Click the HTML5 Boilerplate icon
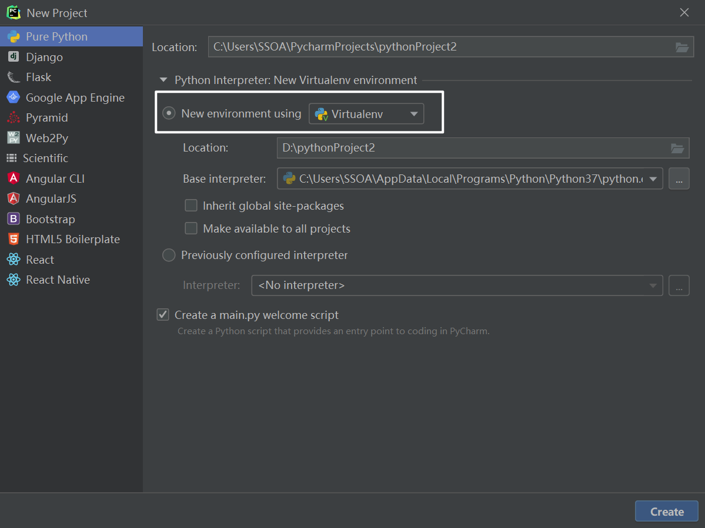The height and width of the screenshot is (528, 705). tap(14, 239)
